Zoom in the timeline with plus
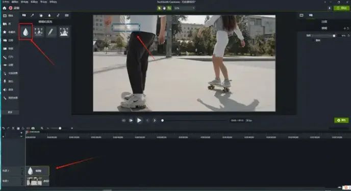Image resolution: width=351 pixels, height=191 pixels. click(72, 128)
